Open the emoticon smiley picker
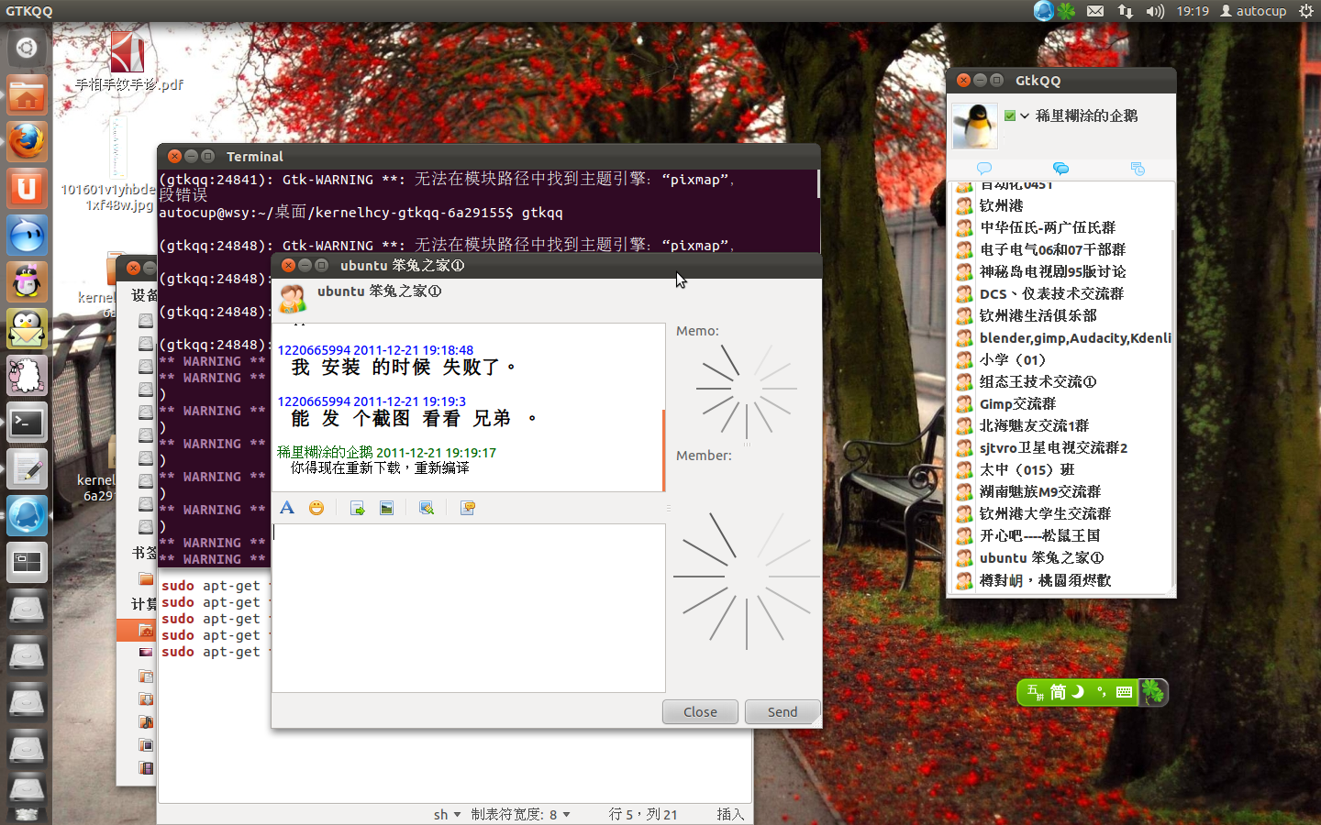Viewport: 1321px width, 825px height. pos(316,508)
